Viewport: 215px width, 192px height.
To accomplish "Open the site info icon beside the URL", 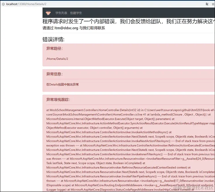I will coord(3,4).
